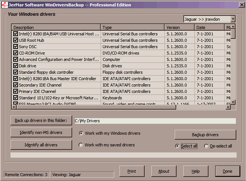Click Identify all drivers button

coord(41,145)
